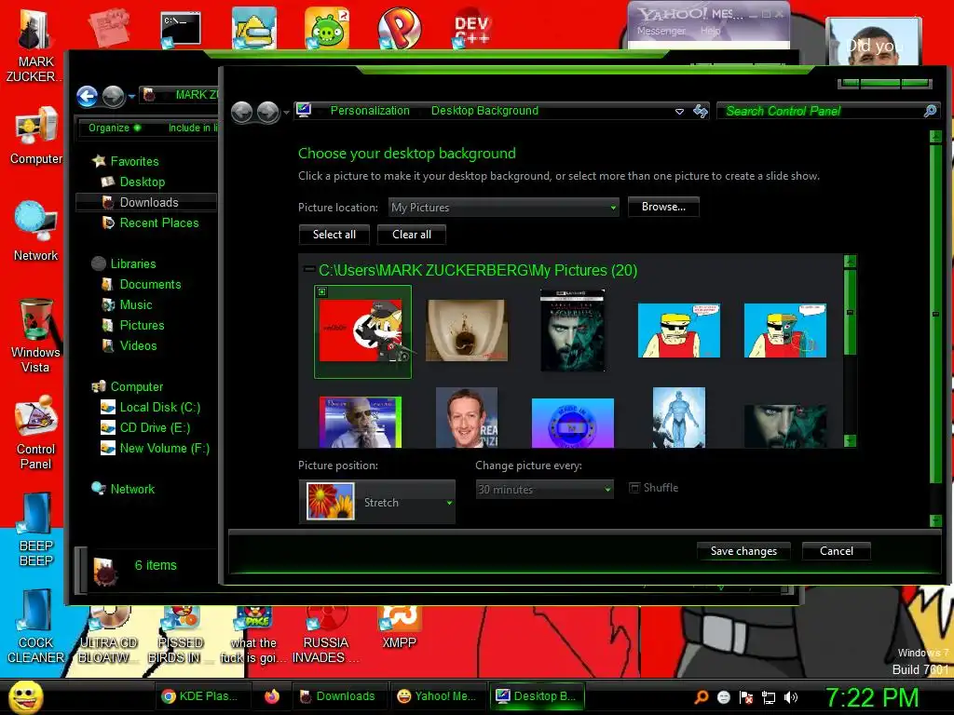This screenshot has height=715, width=954.
Task: Select the Mark Zuckerberg portrait thumbnail
Action: 467,418
